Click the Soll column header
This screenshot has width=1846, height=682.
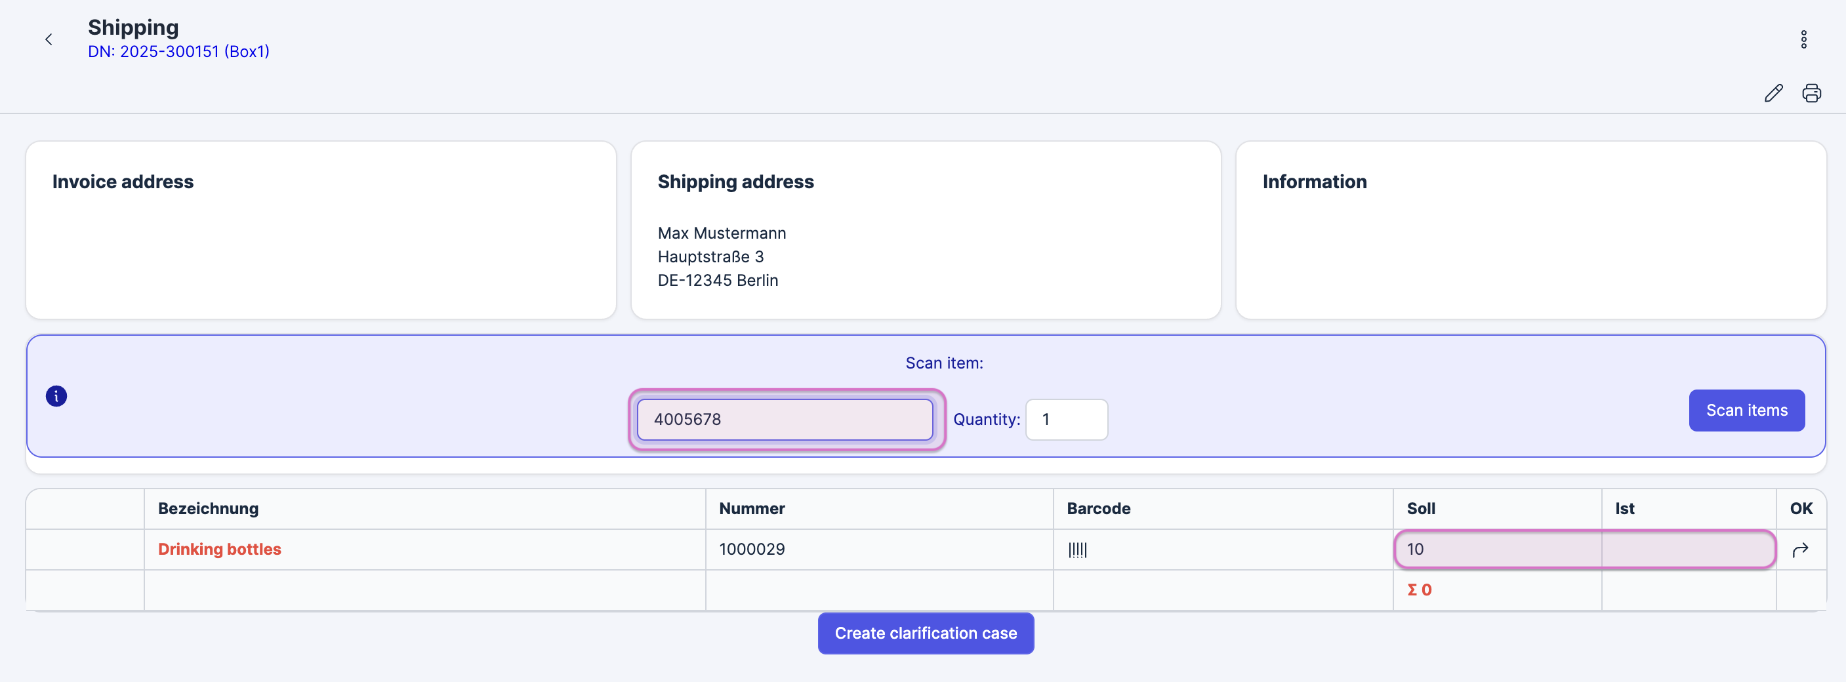pos(1420,509)
